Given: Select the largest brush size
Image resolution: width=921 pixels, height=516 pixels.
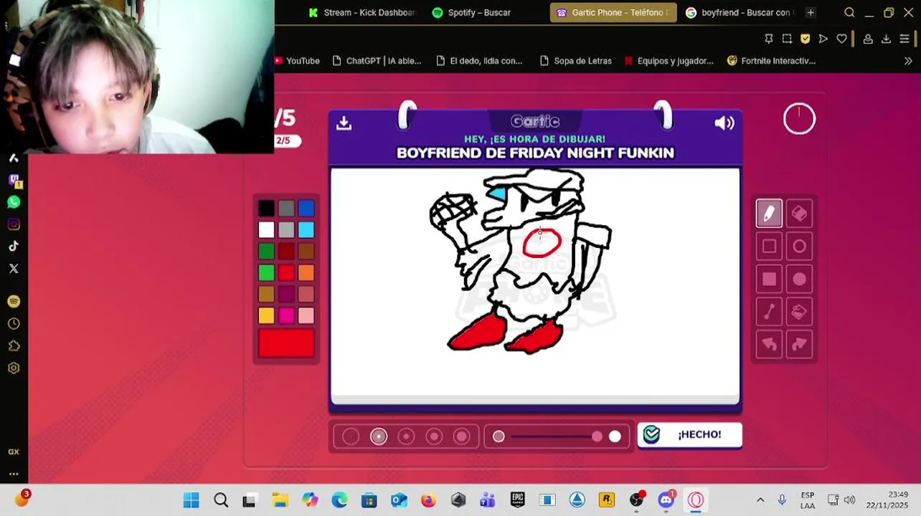Looking at the screenshot, I should click(x=462, y=436).
